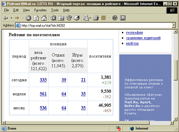Open the Help menu
Screen dimensions: 179x132
click(66, 10)
